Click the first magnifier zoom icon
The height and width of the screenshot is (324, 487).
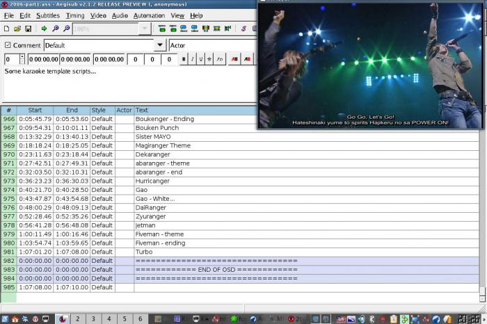click(56, 29)
